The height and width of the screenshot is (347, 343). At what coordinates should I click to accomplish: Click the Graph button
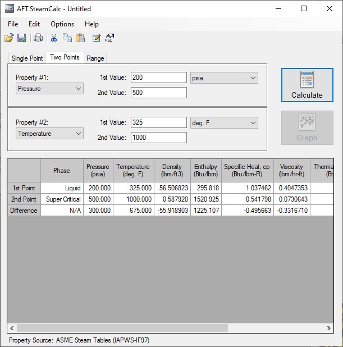coord(307,127)
